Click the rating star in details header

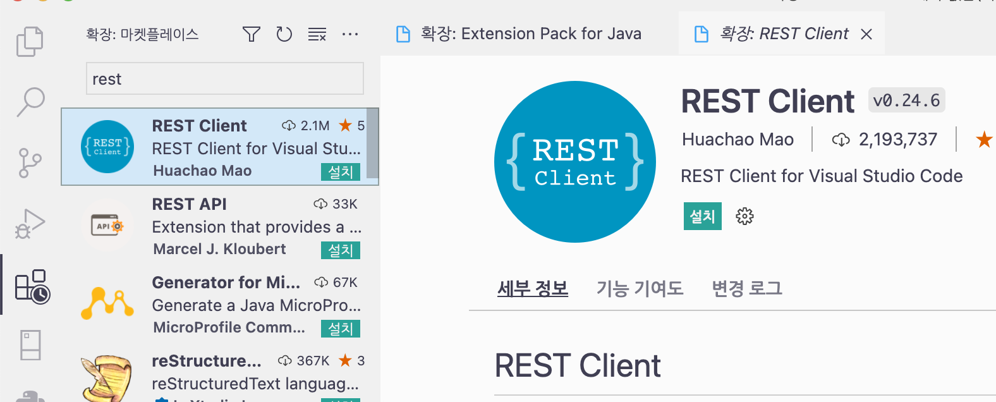coord(984,139)
